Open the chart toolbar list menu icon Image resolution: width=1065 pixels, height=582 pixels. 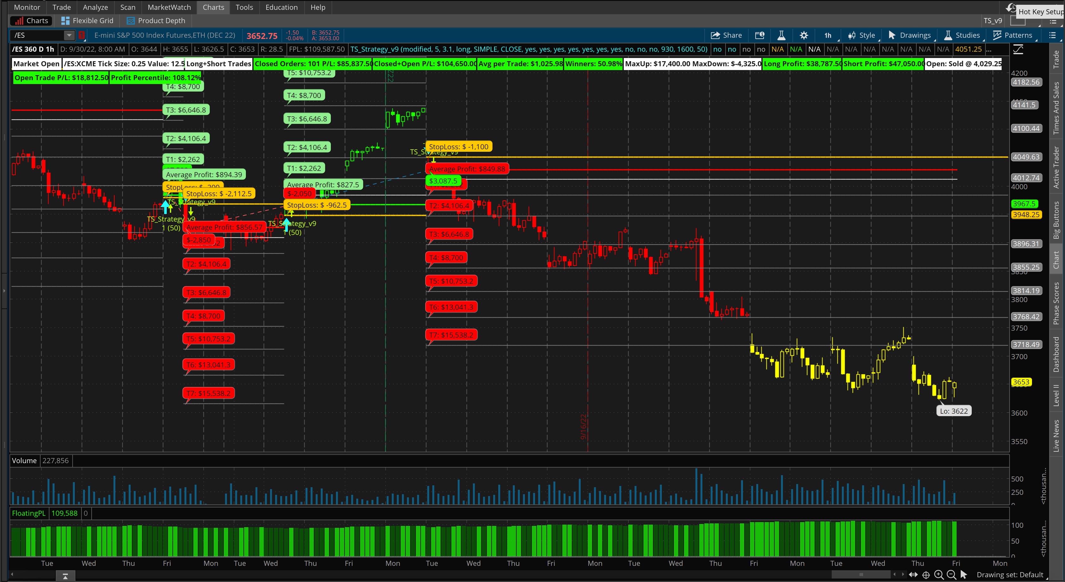1052,36
